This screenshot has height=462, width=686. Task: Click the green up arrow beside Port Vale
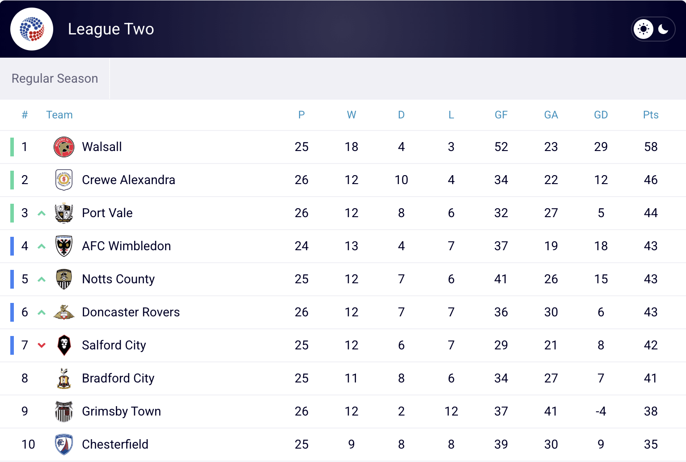point(42,213)
